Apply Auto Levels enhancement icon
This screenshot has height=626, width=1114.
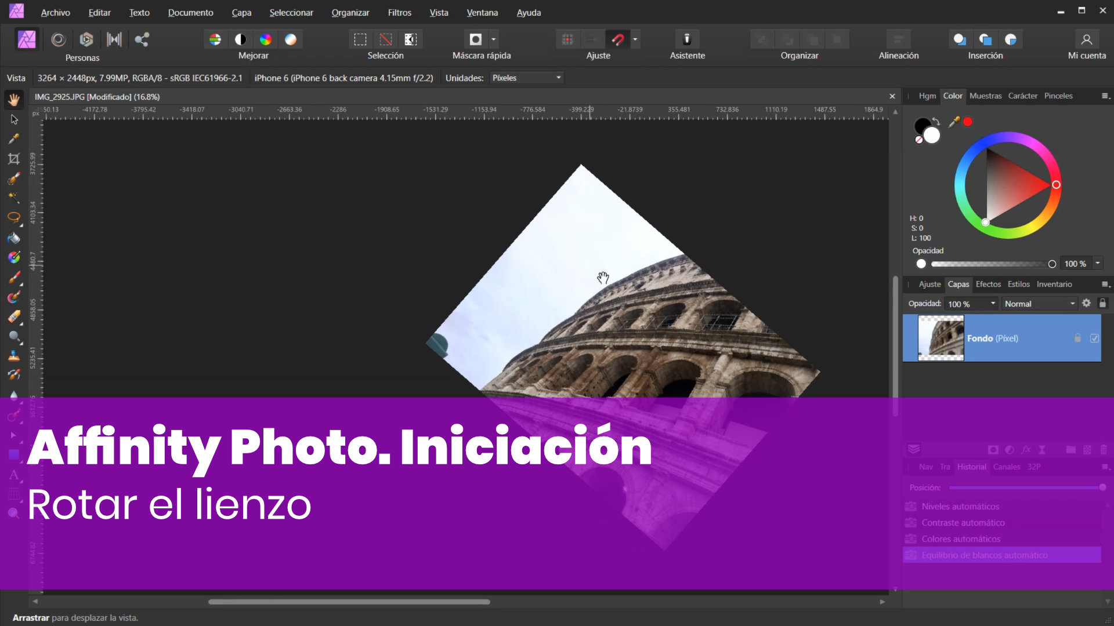click(215, 39)
